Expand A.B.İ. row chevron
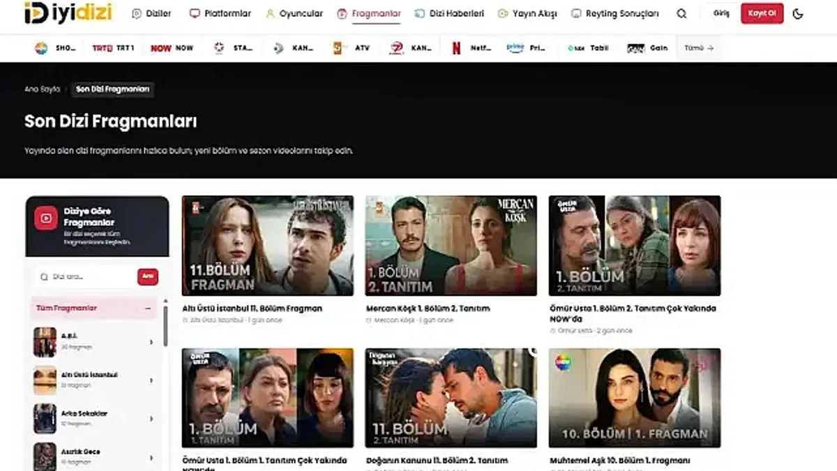This screenshot has height=471, width=837. [151, 342]
